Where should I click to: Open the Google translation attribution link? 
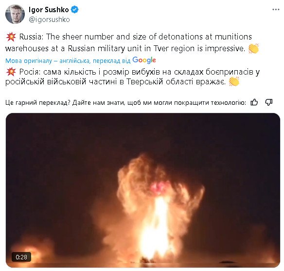point(81,60)
